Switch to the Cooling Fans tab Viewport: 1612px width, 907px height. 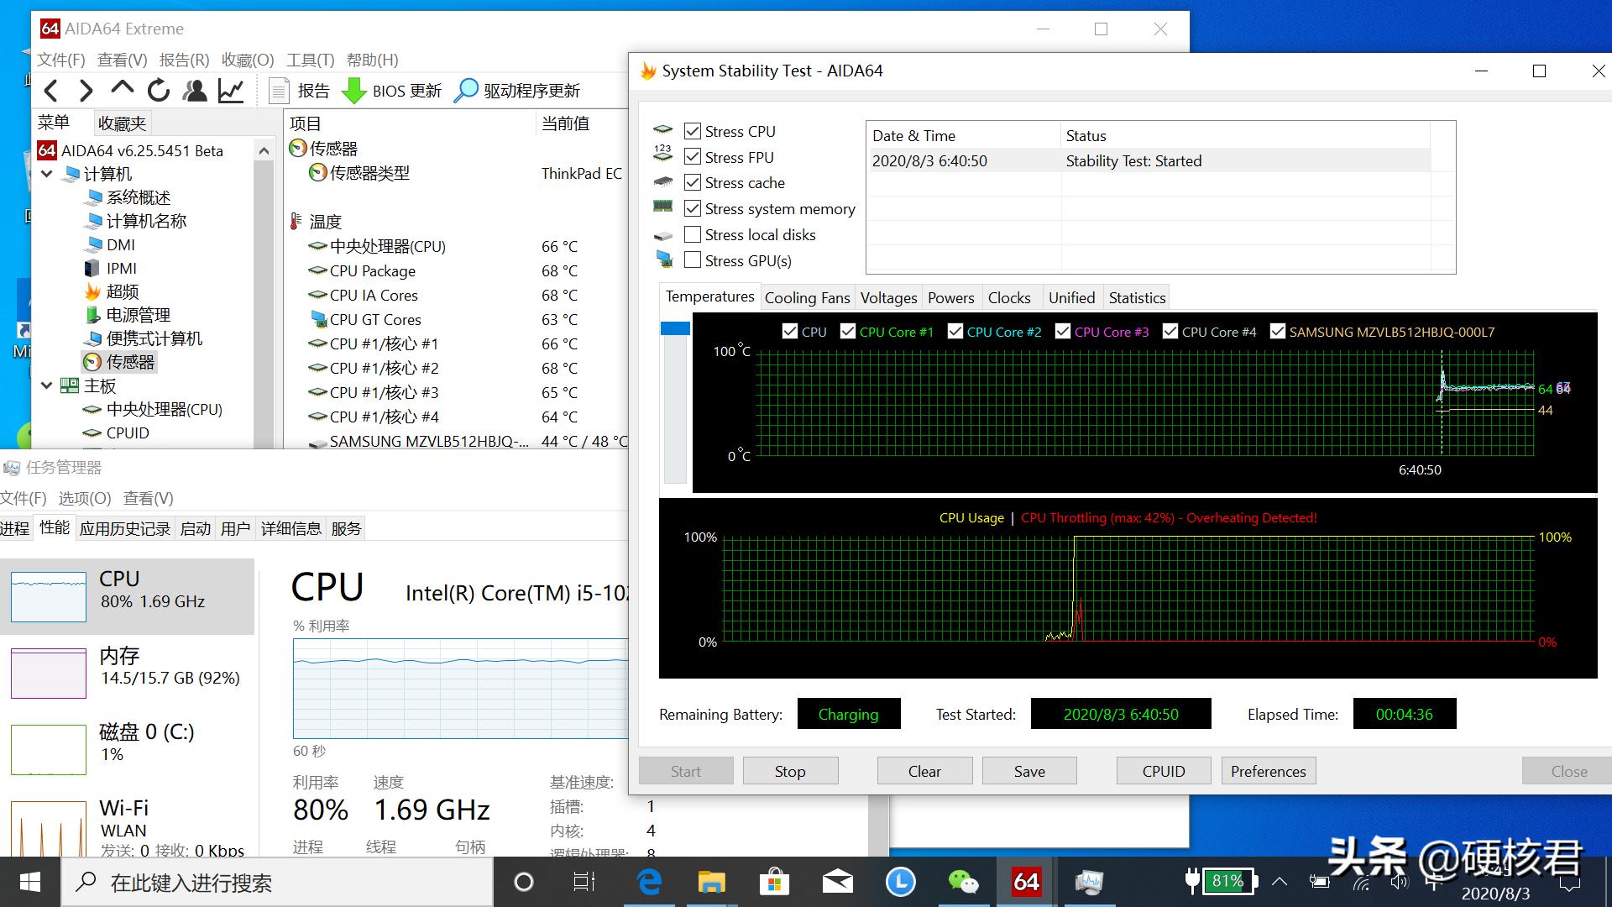click(806, 297)
